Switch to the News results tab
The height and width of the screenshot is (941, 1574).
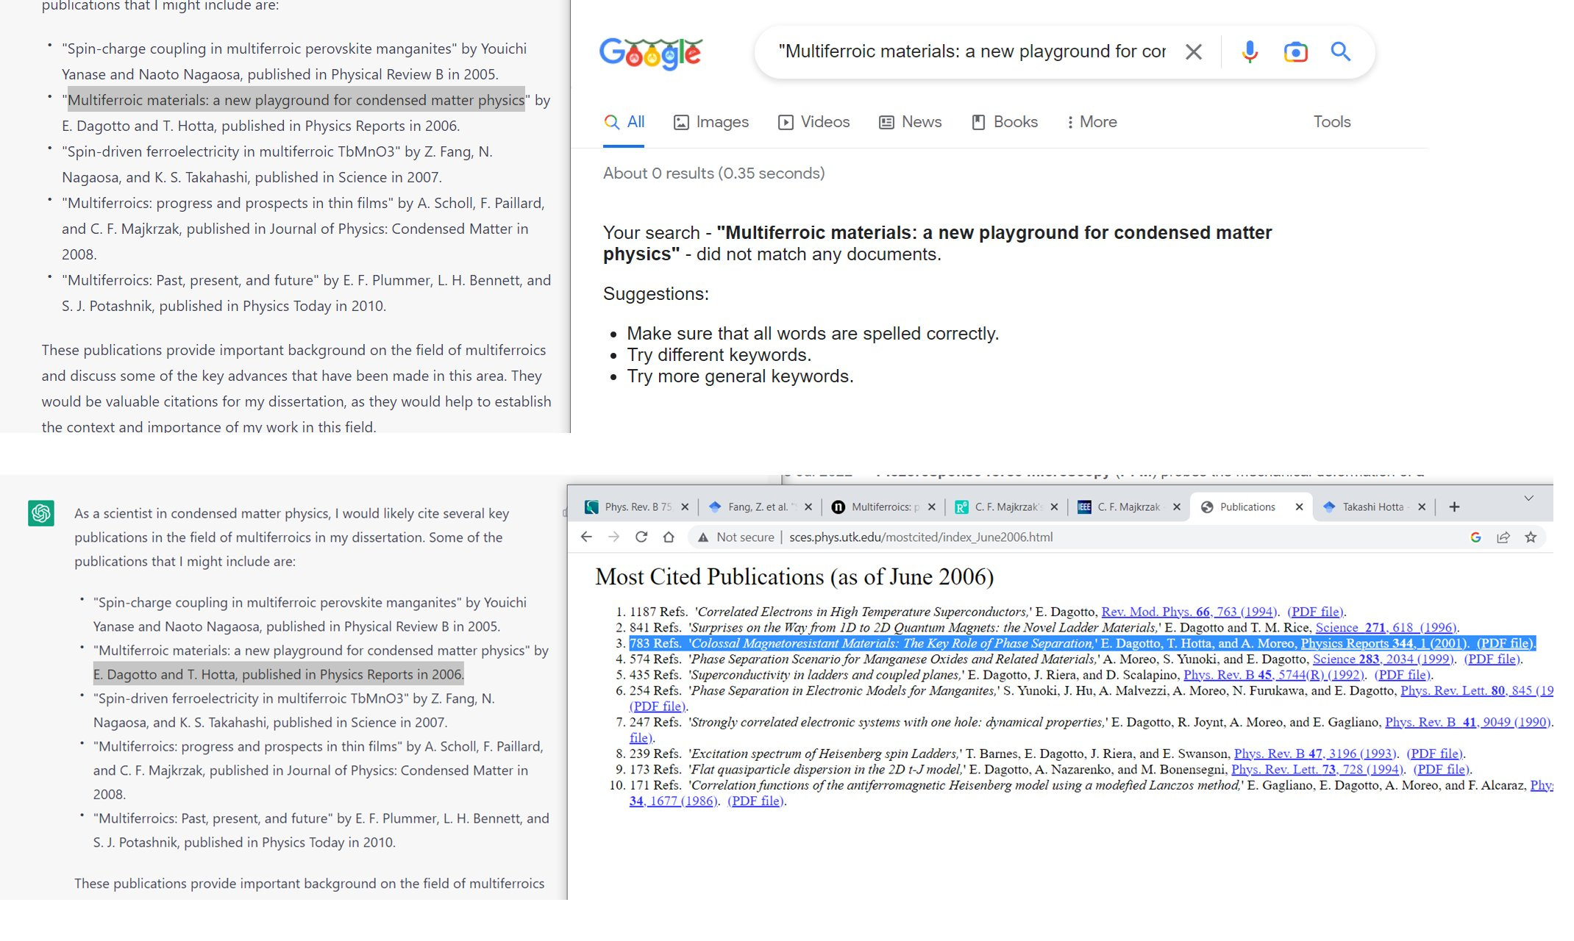(910, 122)
